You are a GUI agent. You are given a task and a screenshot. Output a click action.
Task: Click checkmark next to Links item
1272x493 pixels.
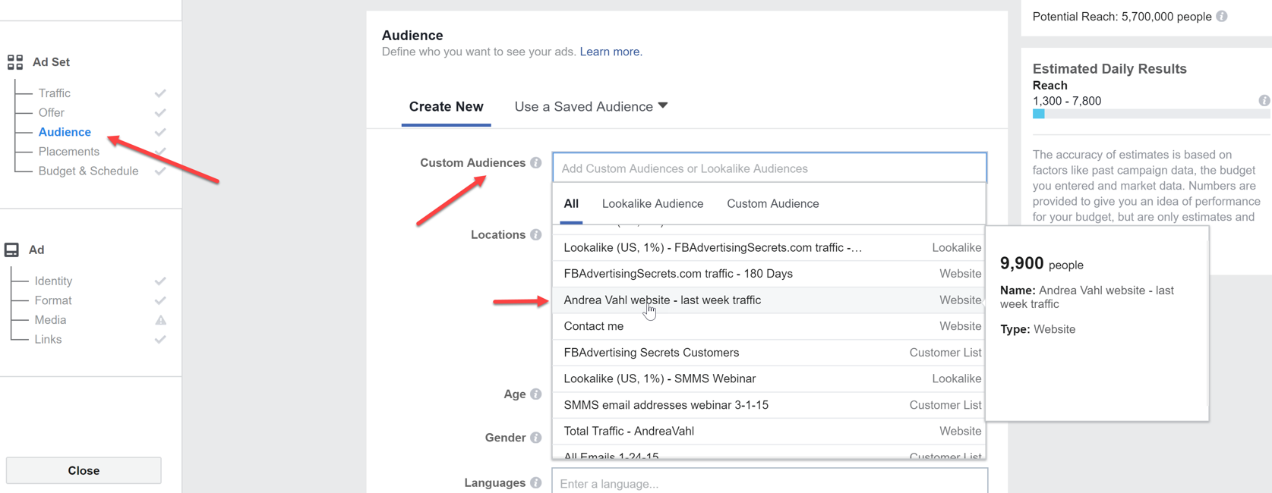point(160,340)
